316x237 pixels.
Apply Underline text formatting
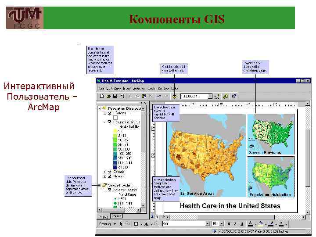[242, 224]
